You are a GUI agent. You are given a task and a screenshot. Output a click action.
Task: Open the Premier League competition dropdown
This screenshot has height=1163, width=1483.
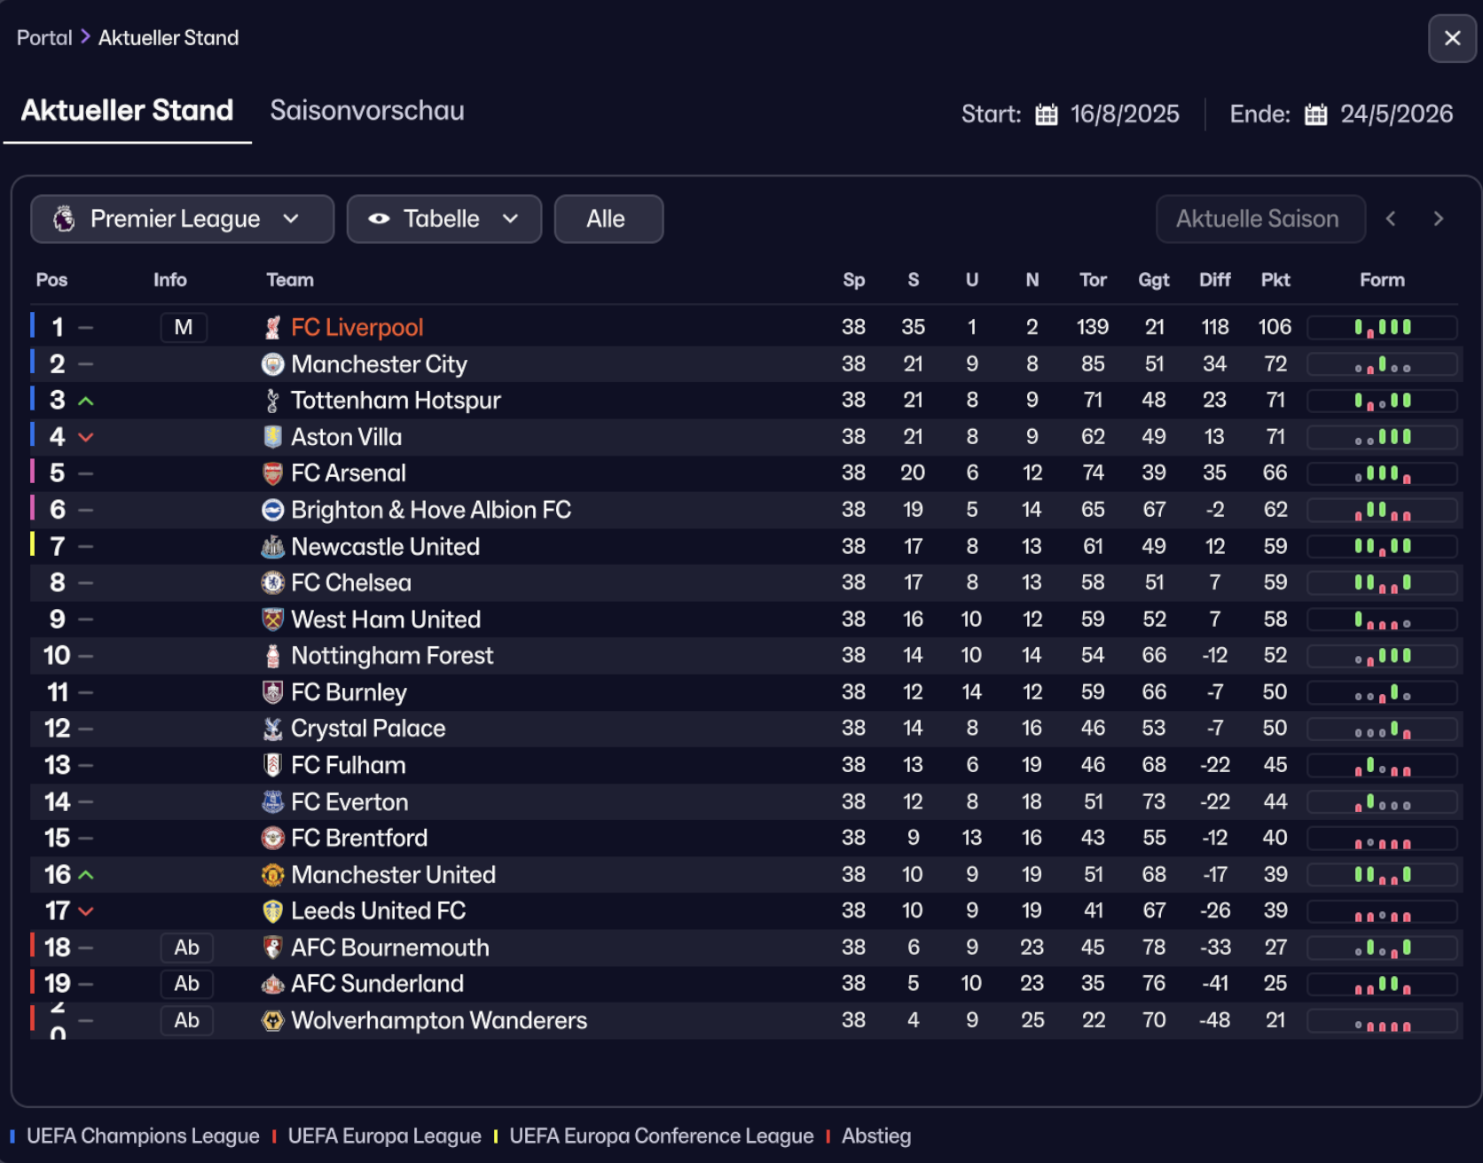[x=182, y=219]
